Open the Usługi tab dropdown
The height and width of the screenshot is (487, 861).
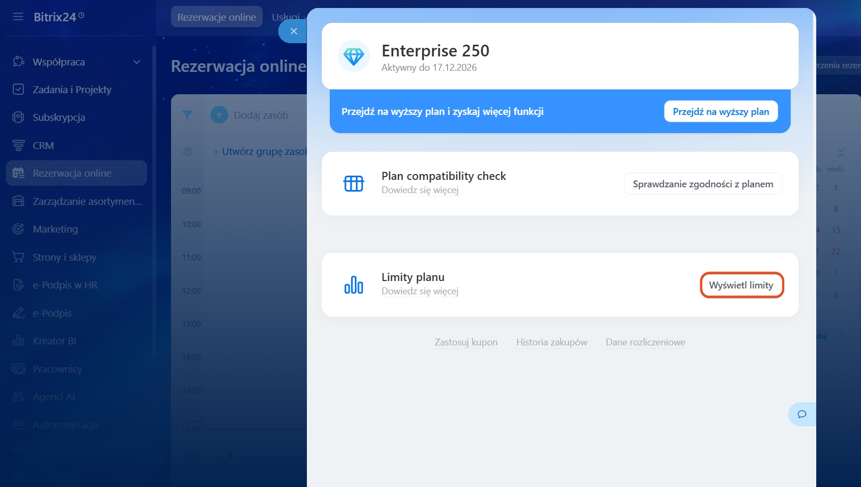288,17
